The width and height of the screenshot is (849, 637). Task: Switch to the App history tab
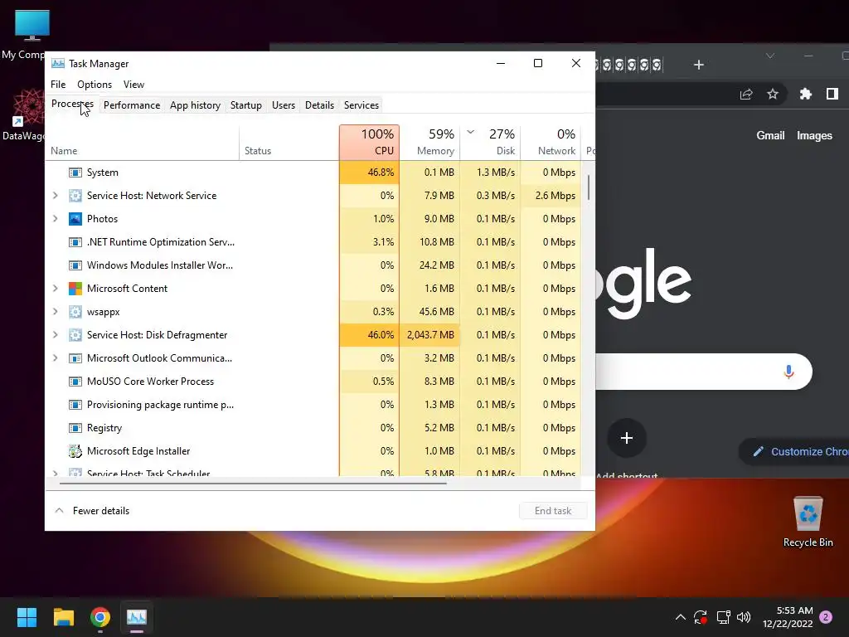tap(195, 105)
